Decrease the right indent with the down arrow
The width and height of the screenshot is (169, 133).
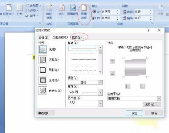pos(118,19)
